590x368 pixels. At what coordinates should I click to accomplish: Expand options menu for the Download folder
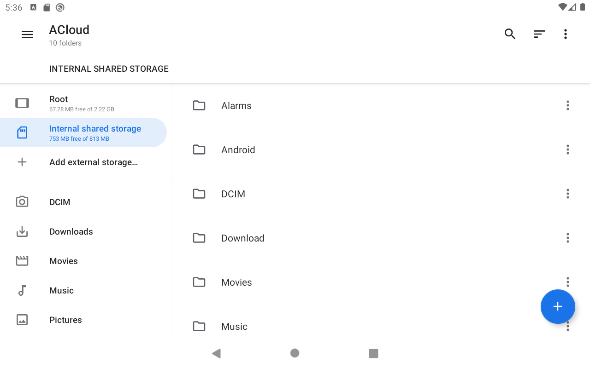coord(568,238)
